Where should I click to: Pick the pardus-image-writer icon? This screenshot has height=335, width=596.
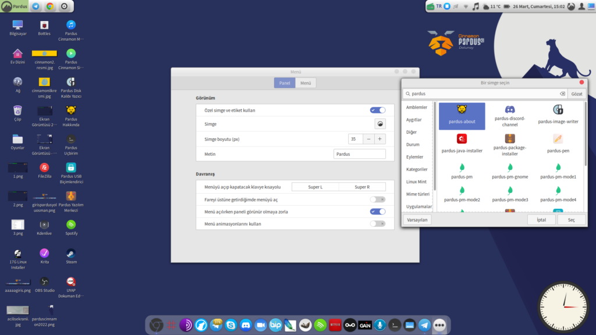[558, 116]
